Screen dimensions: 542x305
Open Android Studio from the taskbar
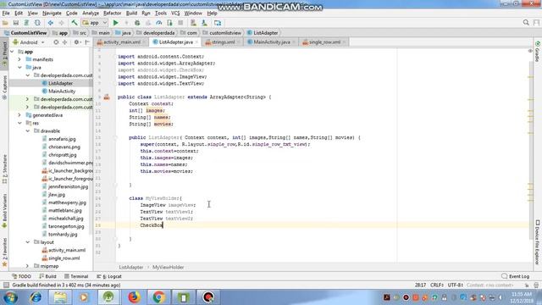[x=108, y=297]
